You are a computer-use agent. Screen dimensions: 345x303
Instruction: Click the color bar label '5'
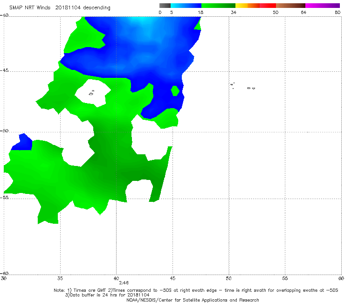[x=172, y=12]
